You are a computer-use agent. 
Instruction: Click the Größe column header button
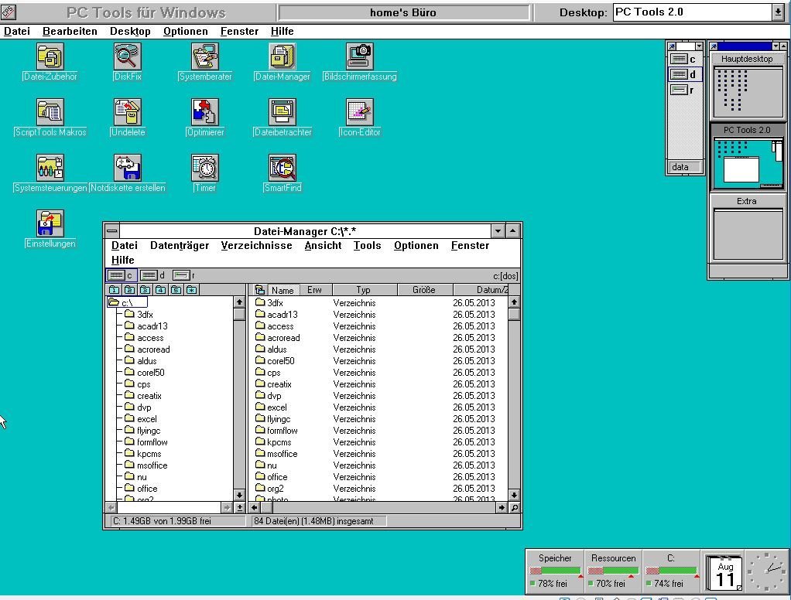tap(423, 290)
